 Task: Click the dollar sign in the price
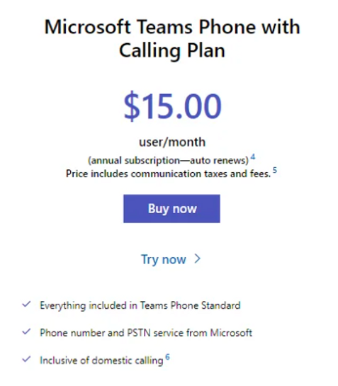pos(132,106)
